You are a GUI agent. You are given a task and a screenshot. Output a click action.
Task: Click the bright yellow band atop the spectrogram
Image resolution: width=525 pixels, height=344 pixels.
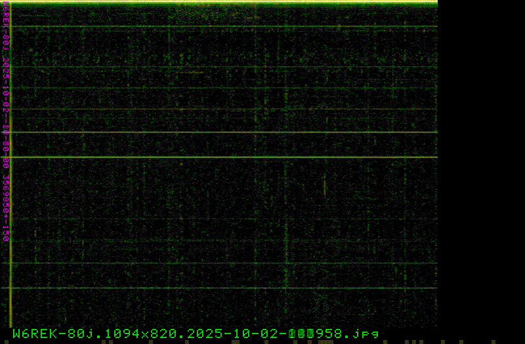[x=223, y=3]
